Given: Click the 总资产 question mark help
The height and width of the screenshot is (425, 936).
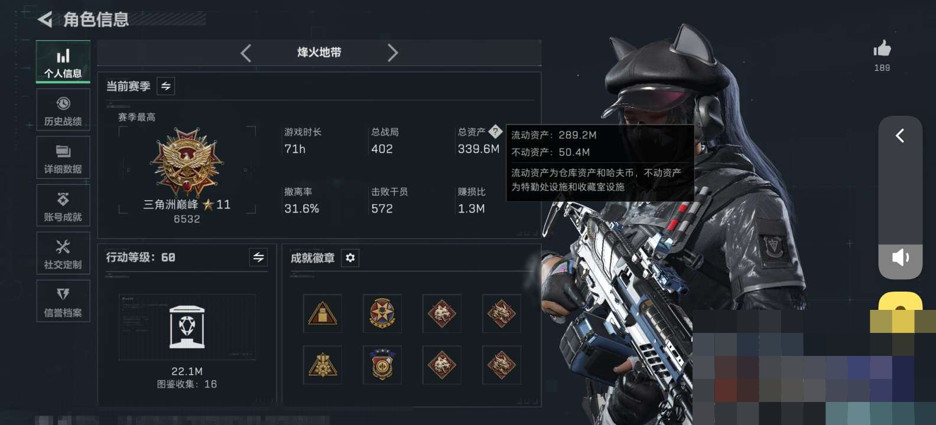Looking at the screenshot, I should click(495, 131).
